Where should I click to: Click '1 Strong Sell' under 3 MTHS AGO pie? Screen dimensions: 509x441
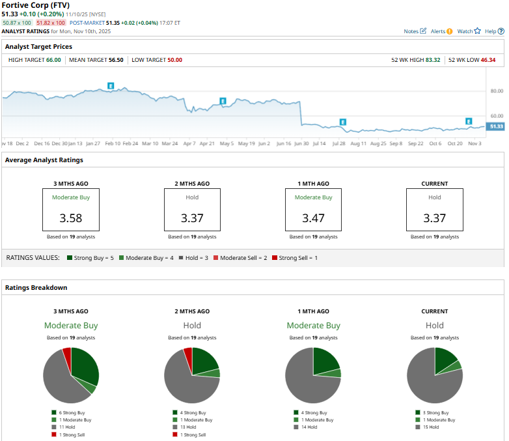68,435
